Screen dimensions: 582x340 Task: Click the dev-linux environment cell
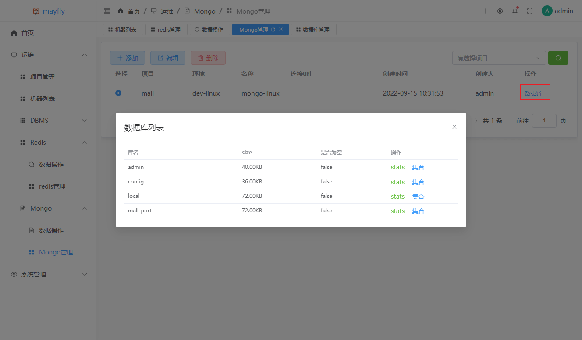pos(206,93)
